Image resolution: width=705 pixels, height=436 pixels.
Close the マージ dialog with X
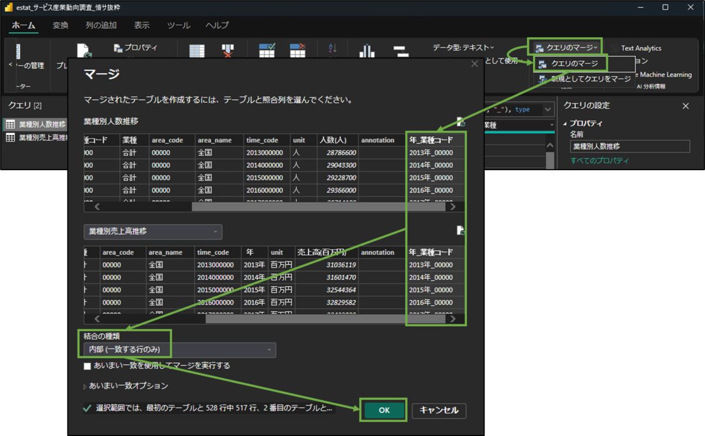[x=475, y=64]
